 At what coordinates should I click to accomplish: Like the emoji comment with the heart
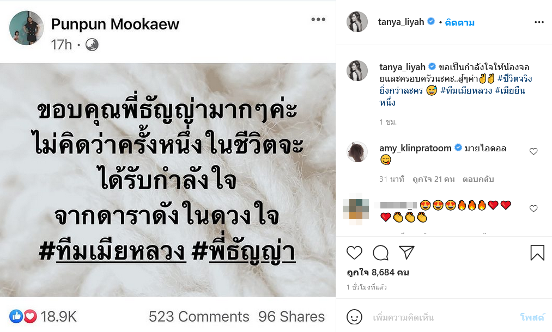coord(533,208)
